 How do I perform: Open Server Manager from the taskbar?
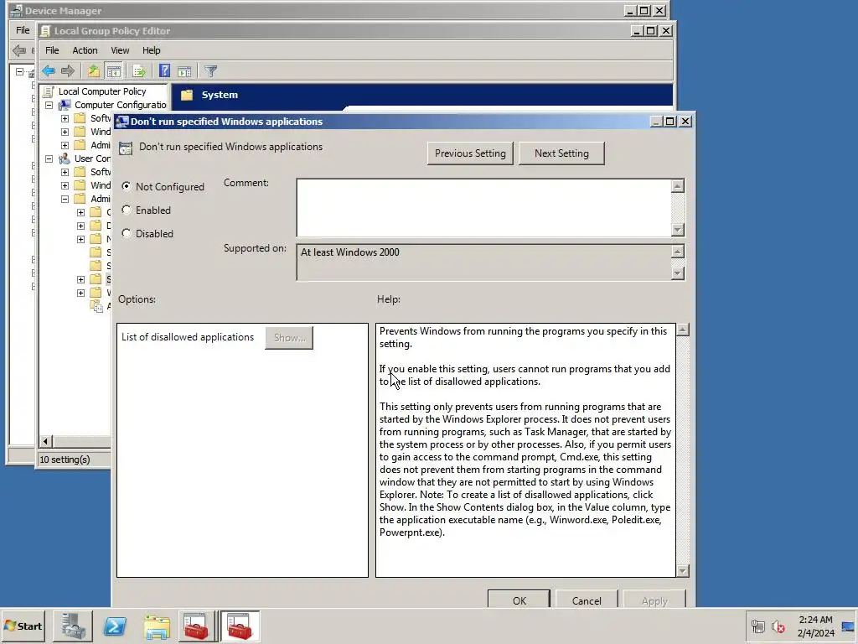[74, 626]
